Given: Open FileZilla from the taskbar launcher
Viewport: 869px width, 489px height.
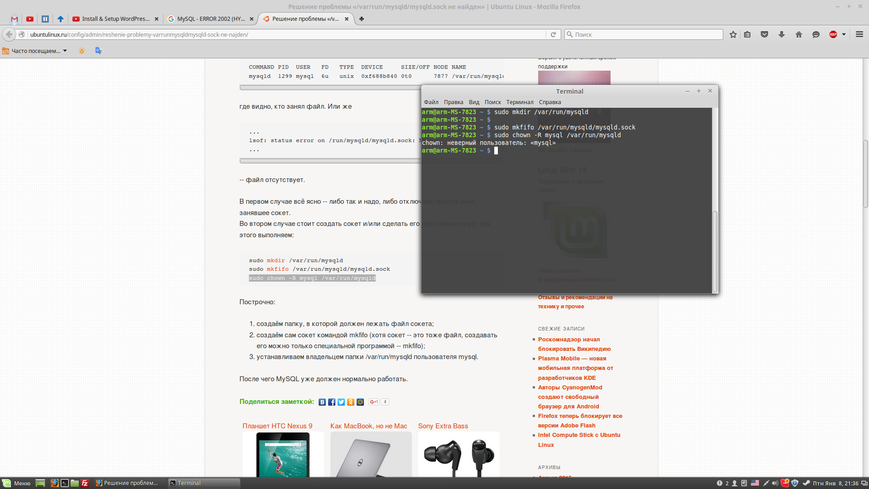Looking at the screenshot, I should 85,483.
